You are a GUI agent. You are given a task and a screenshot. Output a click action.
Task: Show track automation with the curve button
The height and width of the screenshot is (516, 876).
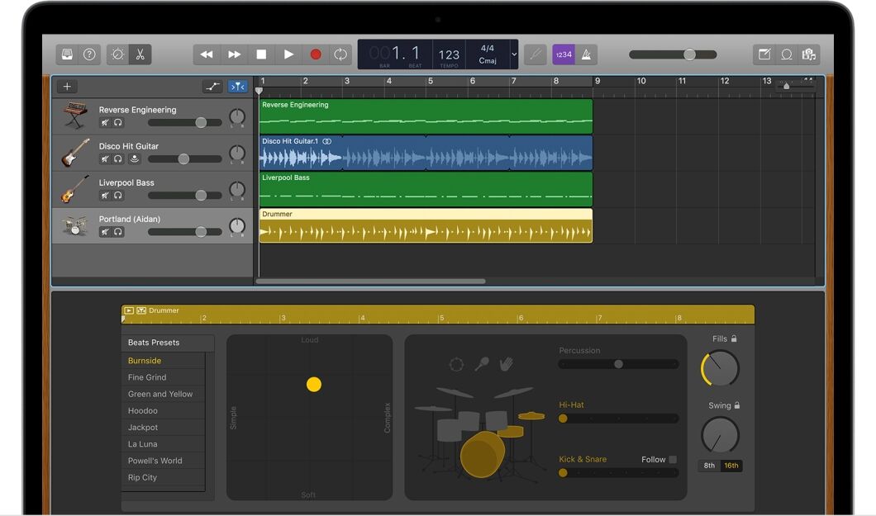212,86
